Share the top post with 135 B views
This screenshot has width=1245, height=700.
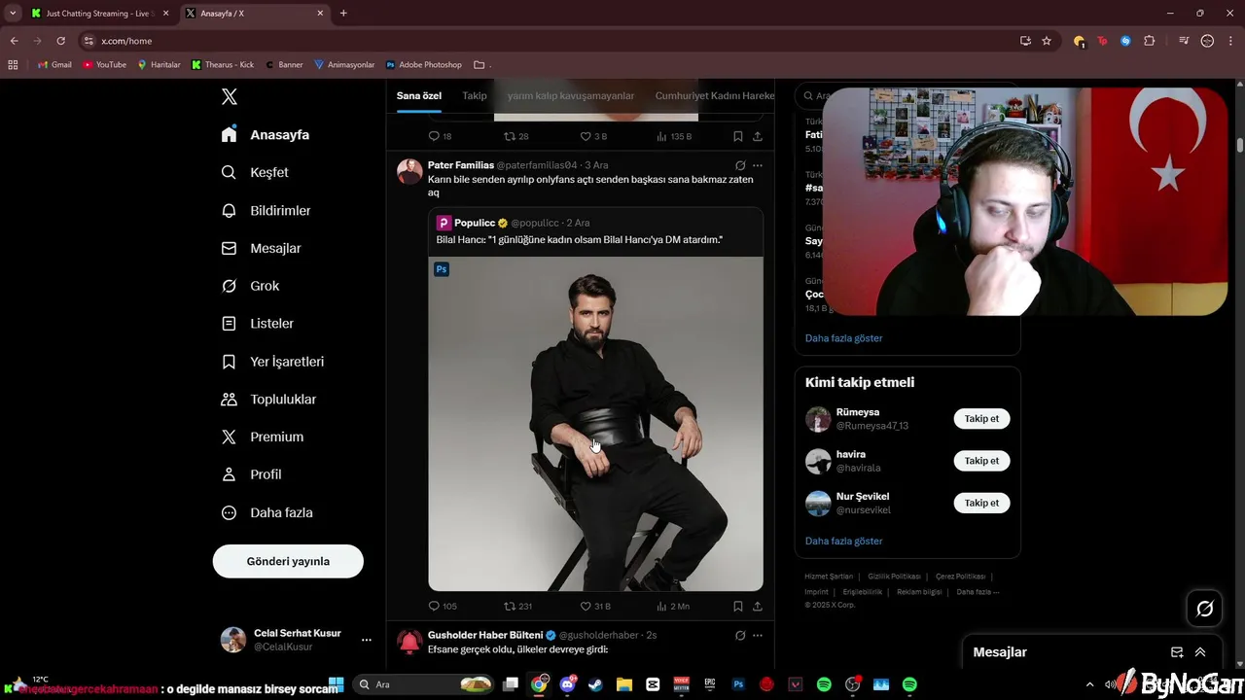click(757, 136)
